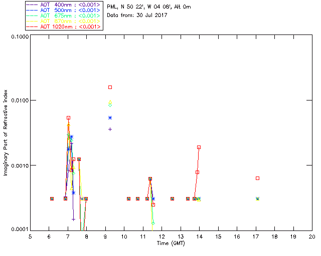Click the x-axis label 6
The image size is (321, 256).
coord(49,236)
